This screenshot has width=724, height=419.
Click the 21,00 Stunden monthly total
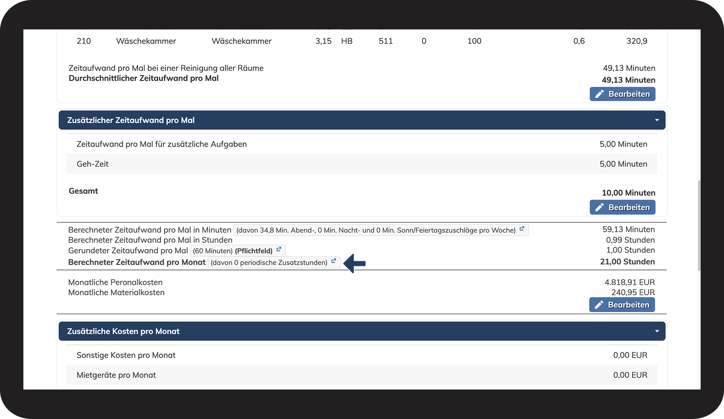pyautogui.click(x=627, y=262)
